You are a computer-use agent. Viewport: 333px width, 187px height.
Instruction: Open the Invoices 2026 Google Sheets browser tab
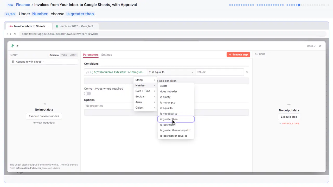[76, 26]
